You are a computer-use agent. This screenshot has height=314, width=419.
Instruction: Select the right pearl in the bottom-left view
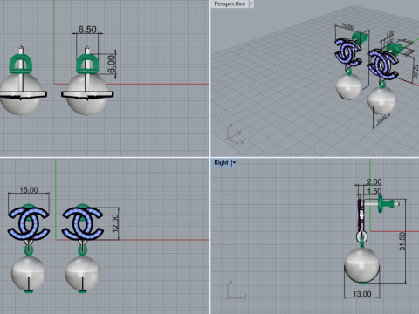(x=83, y=273)
